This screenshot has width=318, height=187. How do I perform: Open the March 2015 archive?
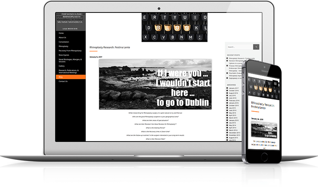tap(233, 118)
